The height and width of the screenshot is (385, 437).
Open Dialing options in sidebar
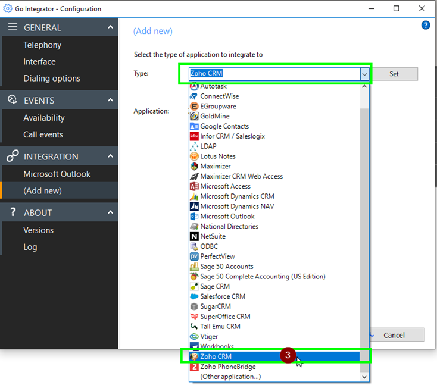click(x=52, y=79)
